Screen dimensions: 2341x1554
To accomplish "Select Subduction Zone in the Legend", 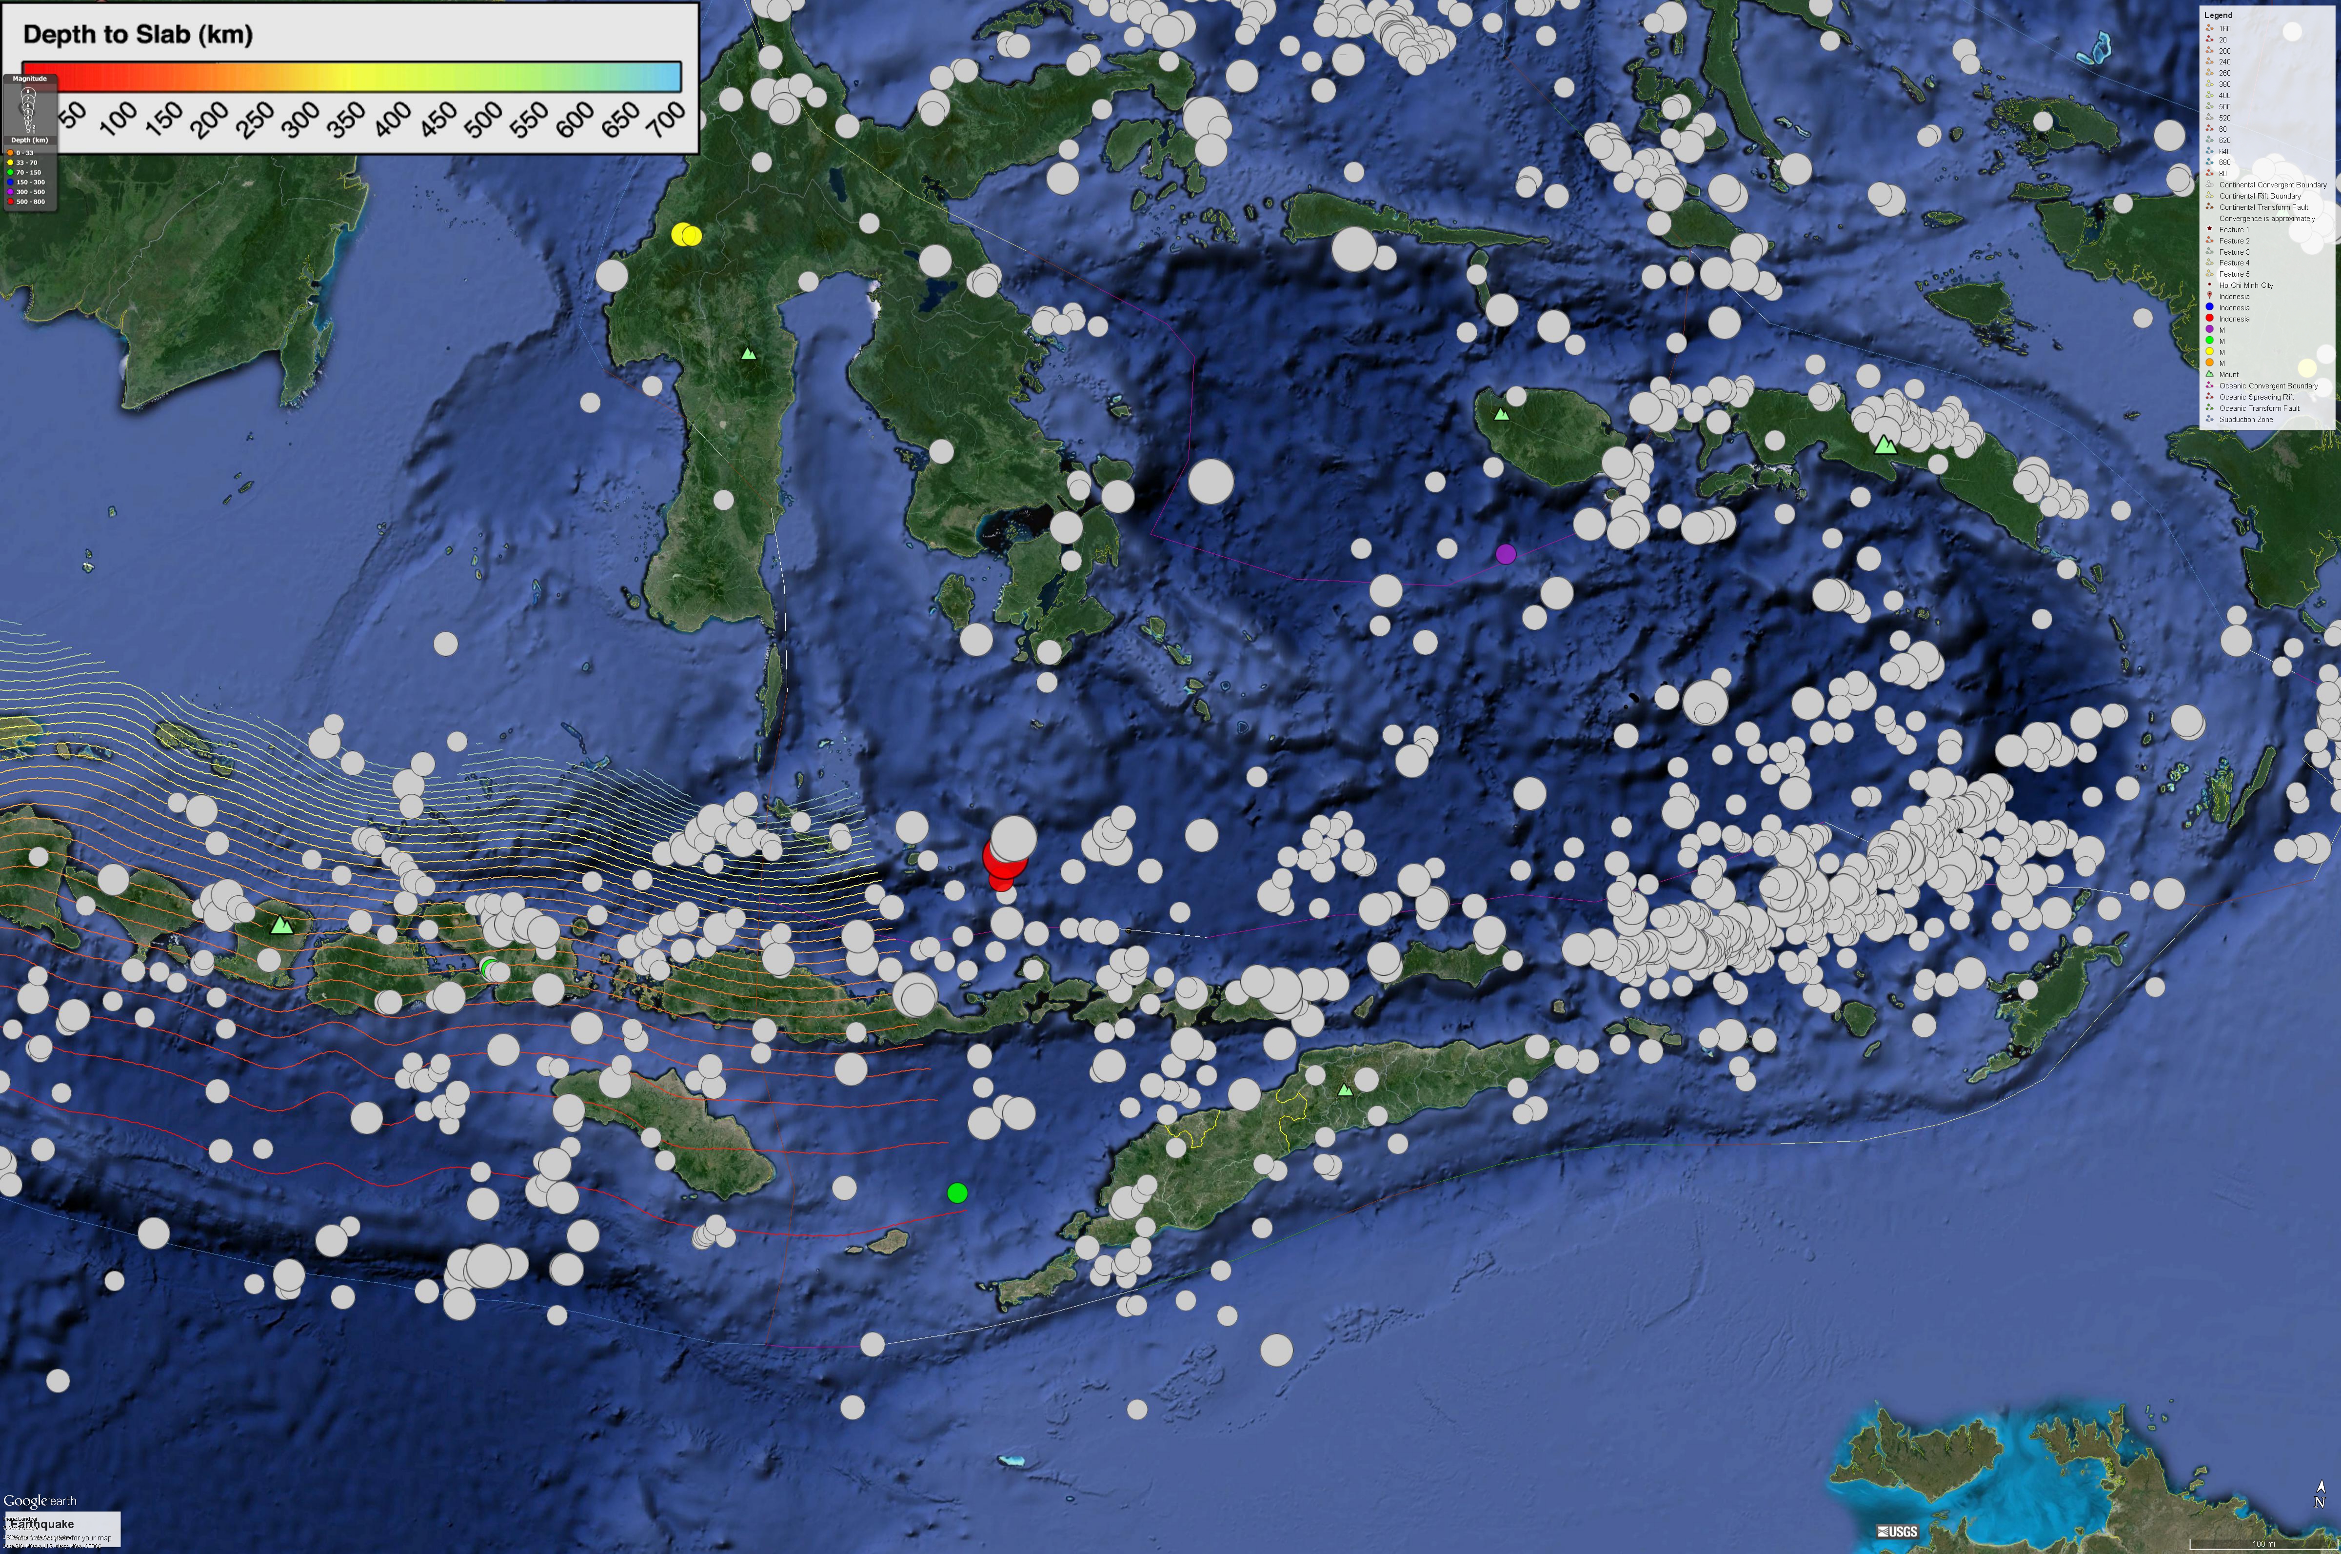I will click(2245, 419).
